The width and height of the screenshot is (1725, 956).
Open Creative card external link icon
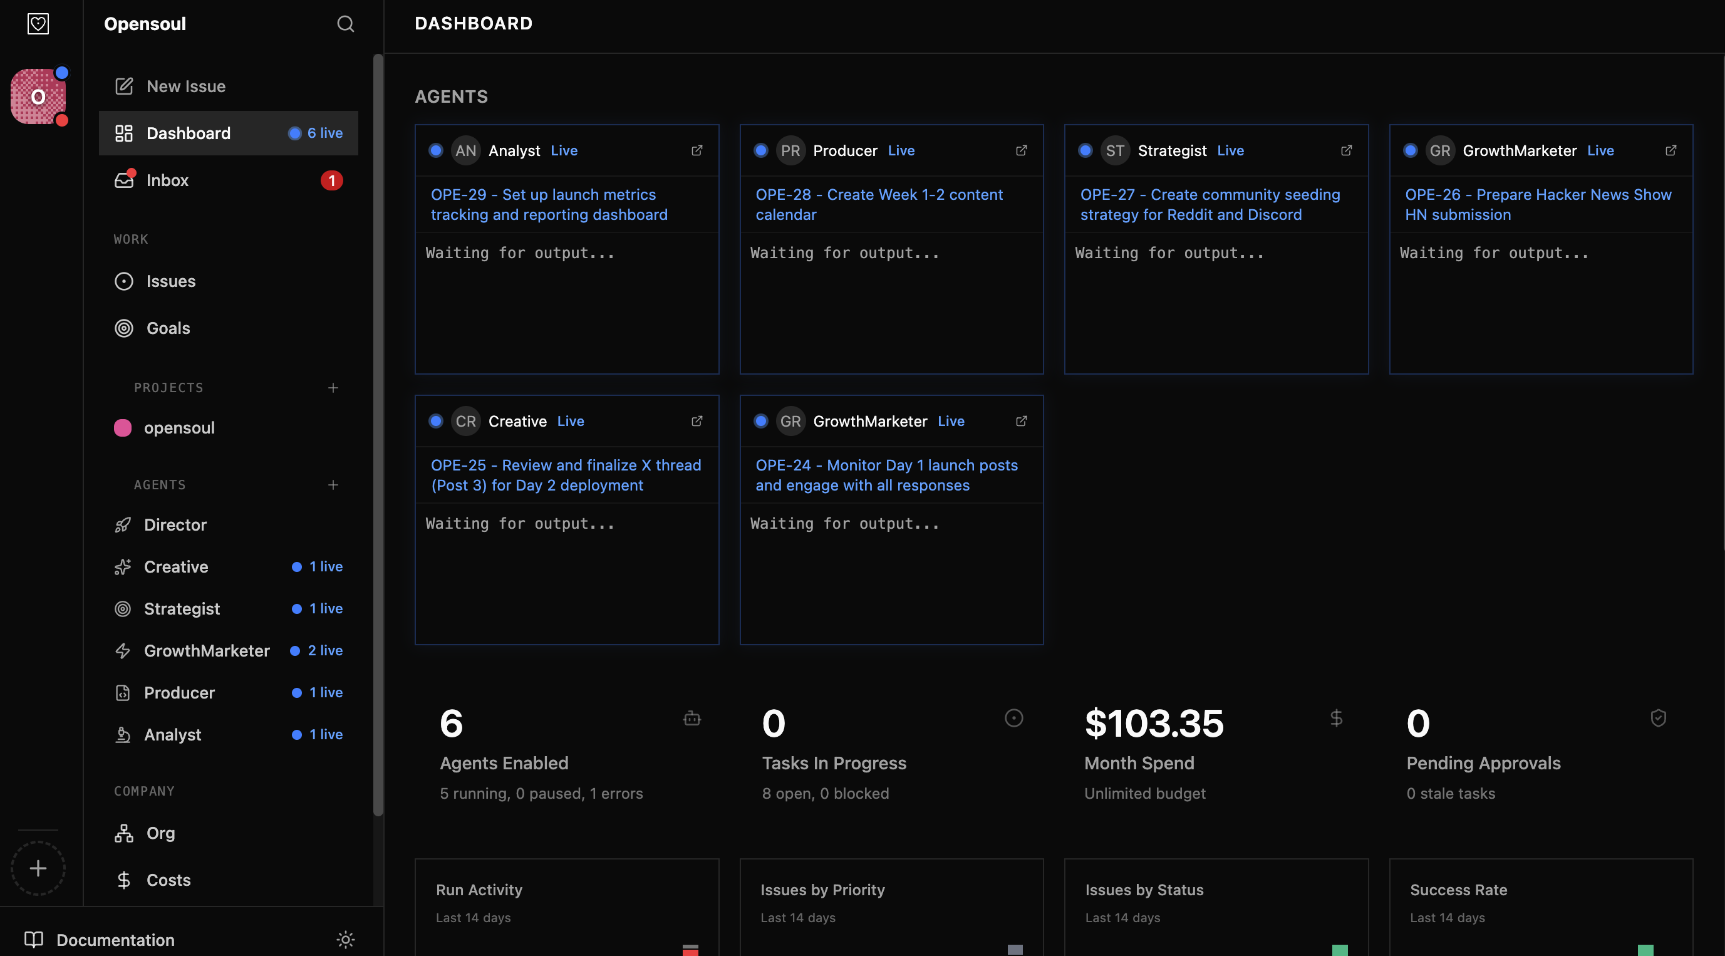pyautogui.click(x=697, y=422)
